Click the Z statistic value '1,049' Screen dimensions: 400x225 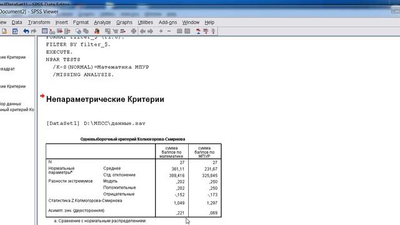[x=179, y=202]
